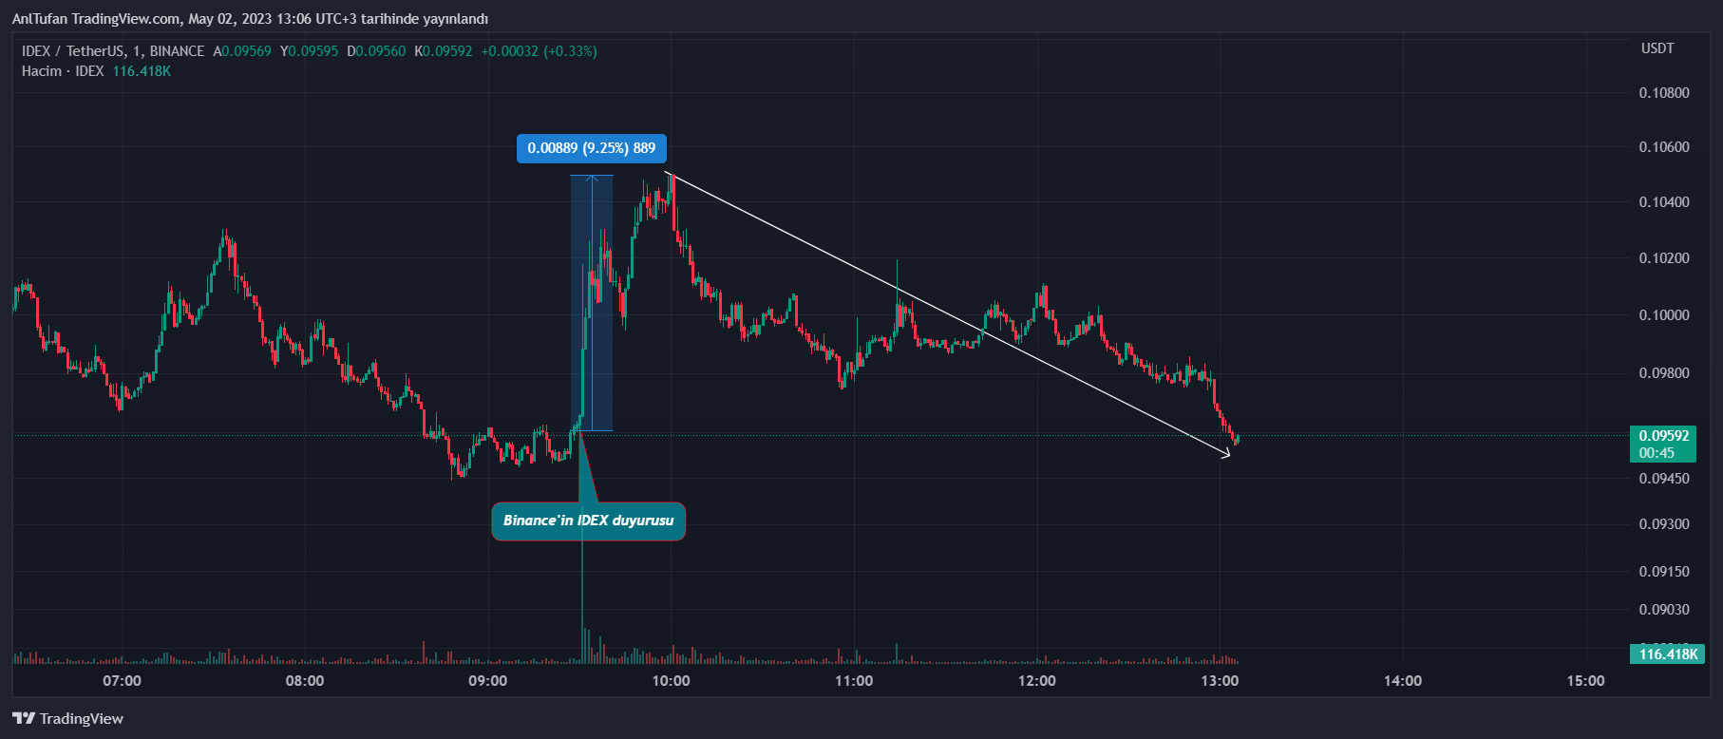Click the 07:00 time axis label

tap(122, 681)
